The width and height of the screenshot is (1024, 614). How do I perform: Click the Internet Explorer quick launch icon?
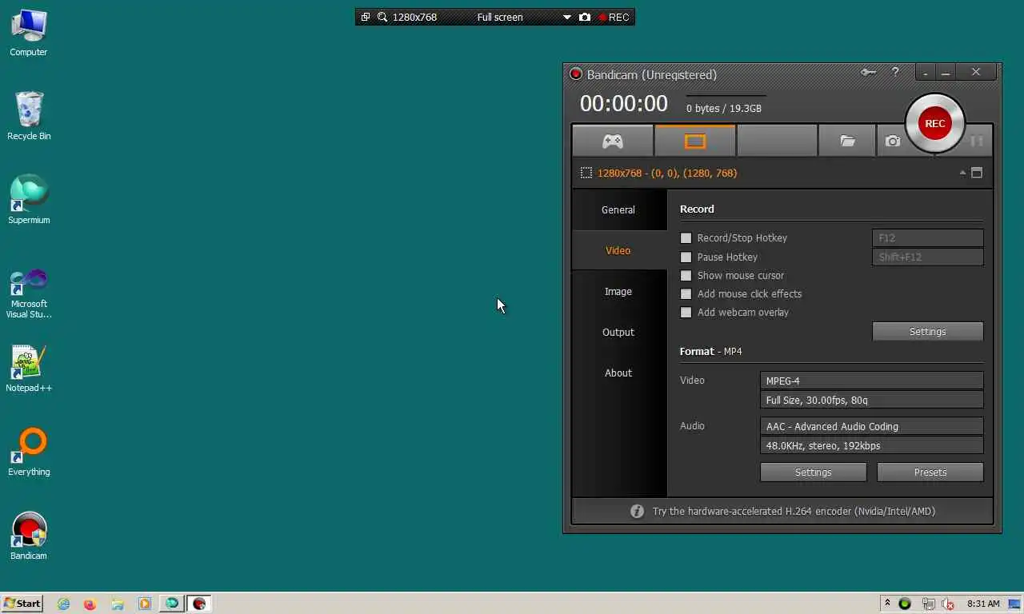coord(64,604)
